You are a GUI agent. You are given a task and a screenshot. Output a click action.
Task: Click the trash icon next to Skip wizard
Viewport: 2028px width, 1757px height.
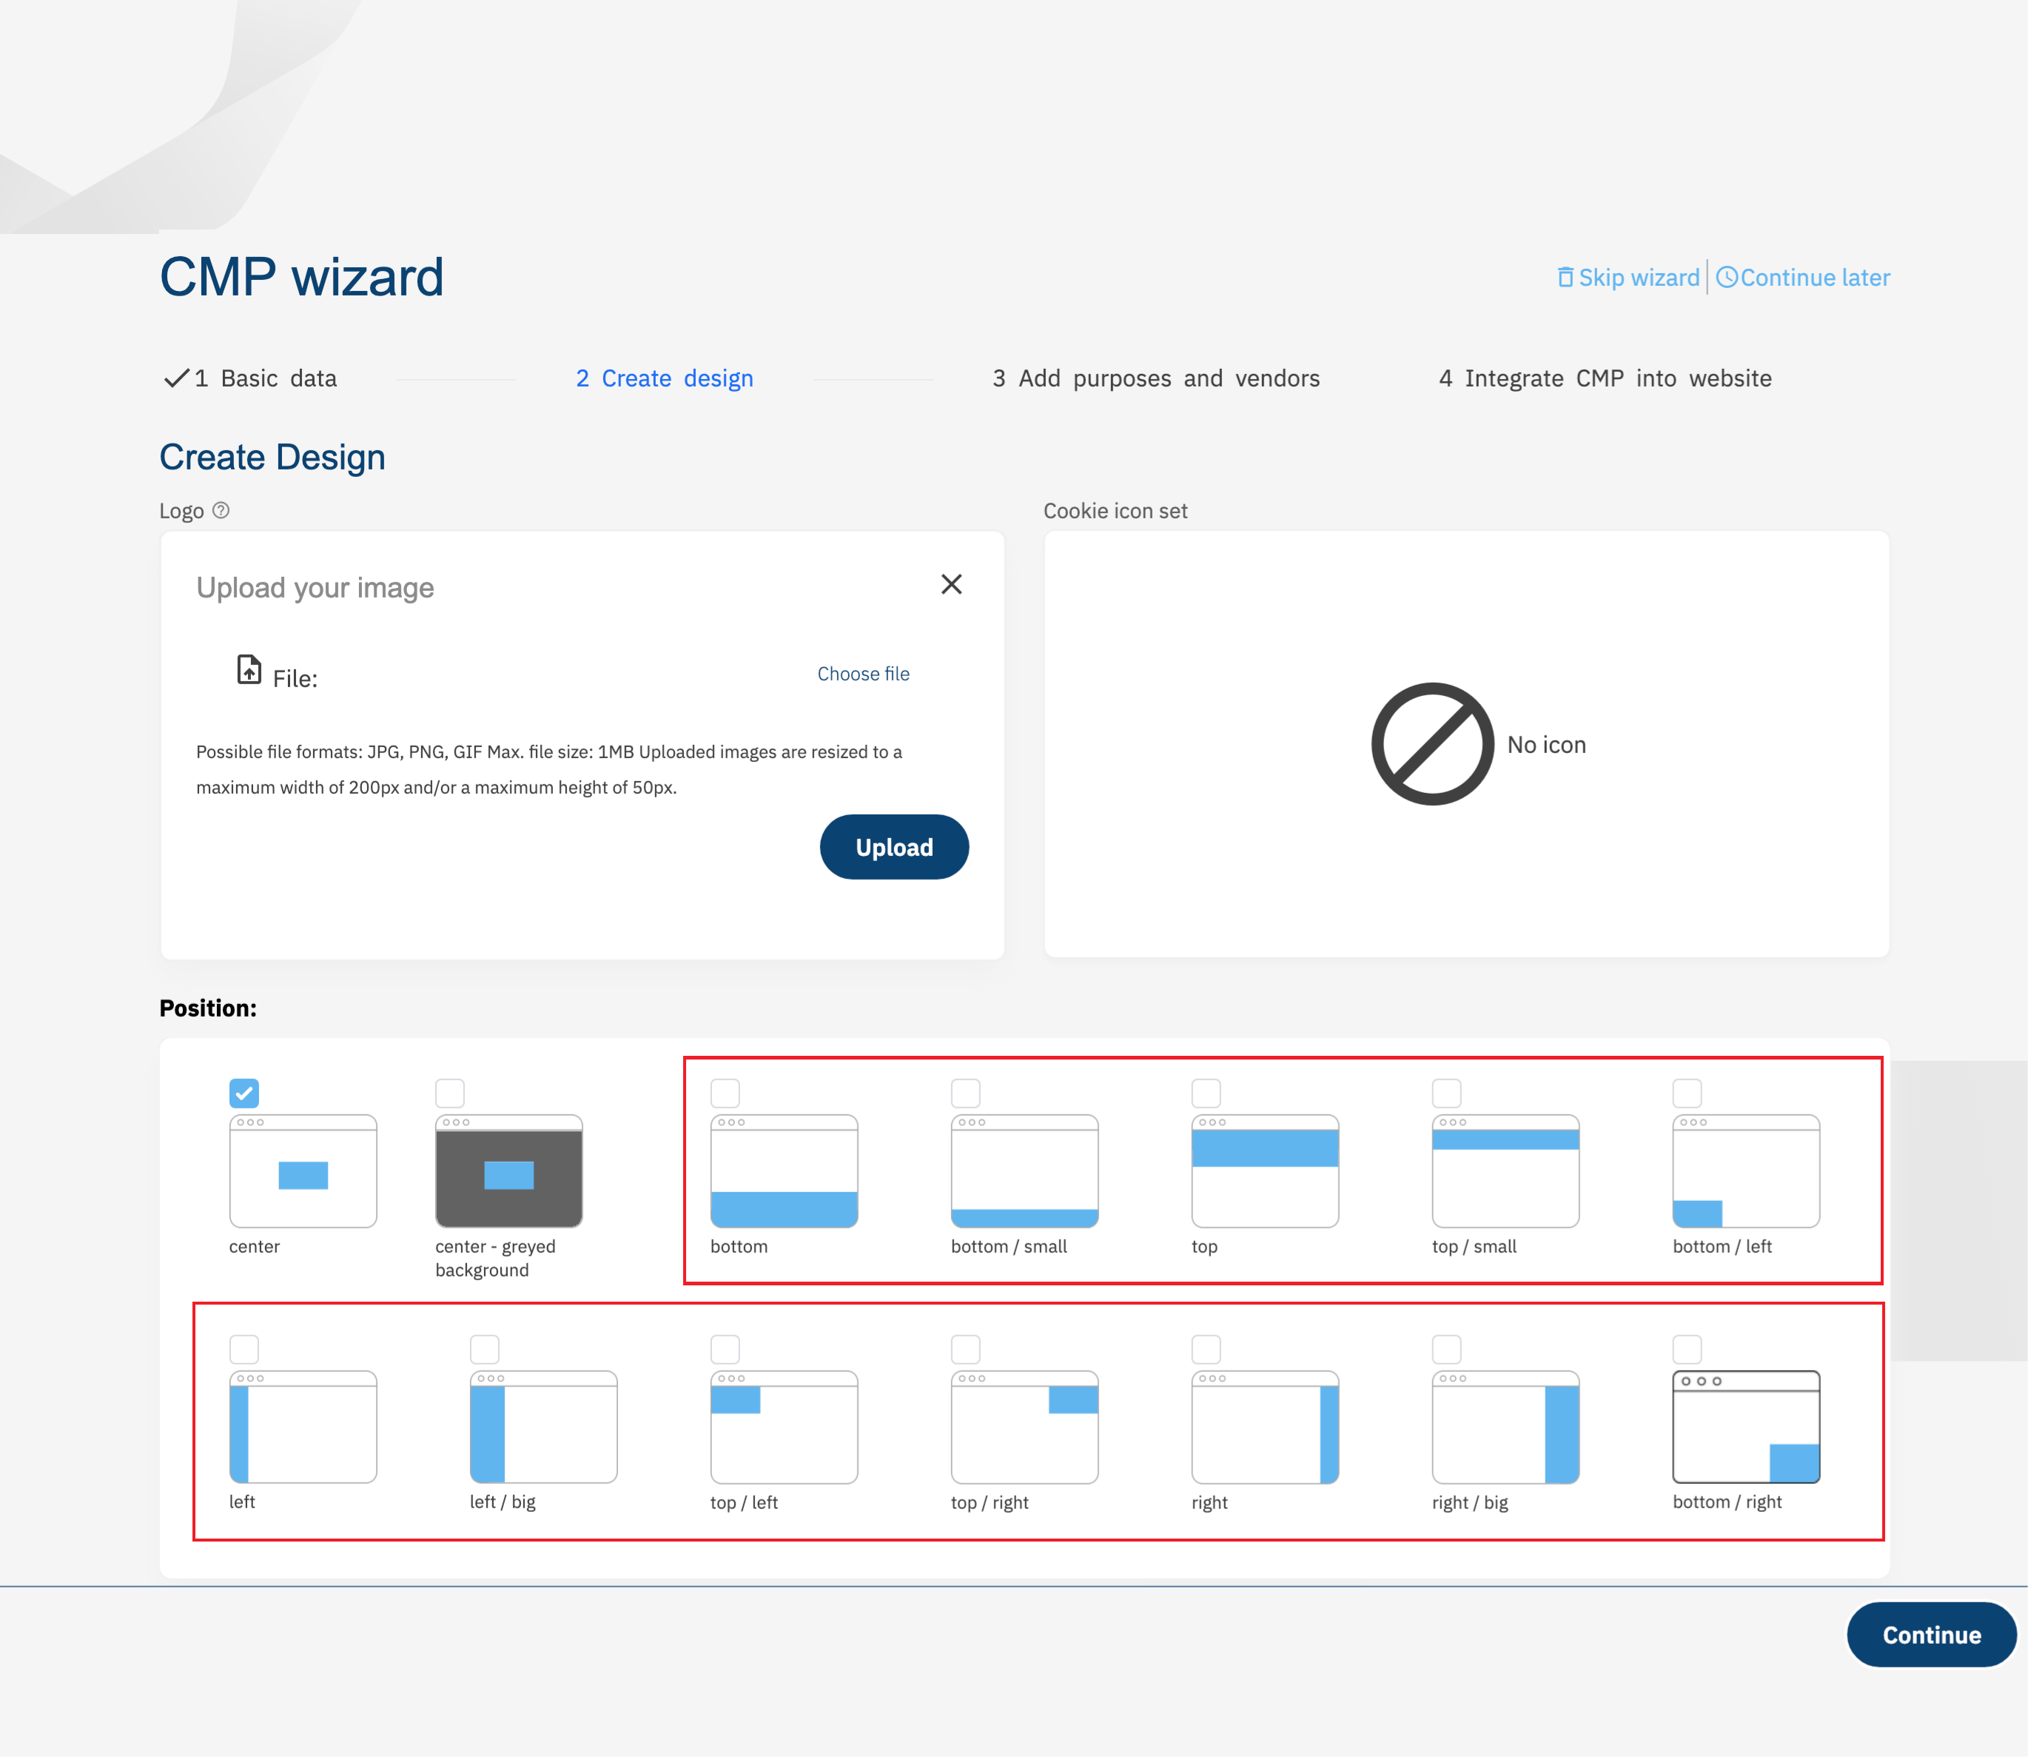click(x=1565, y=276)
